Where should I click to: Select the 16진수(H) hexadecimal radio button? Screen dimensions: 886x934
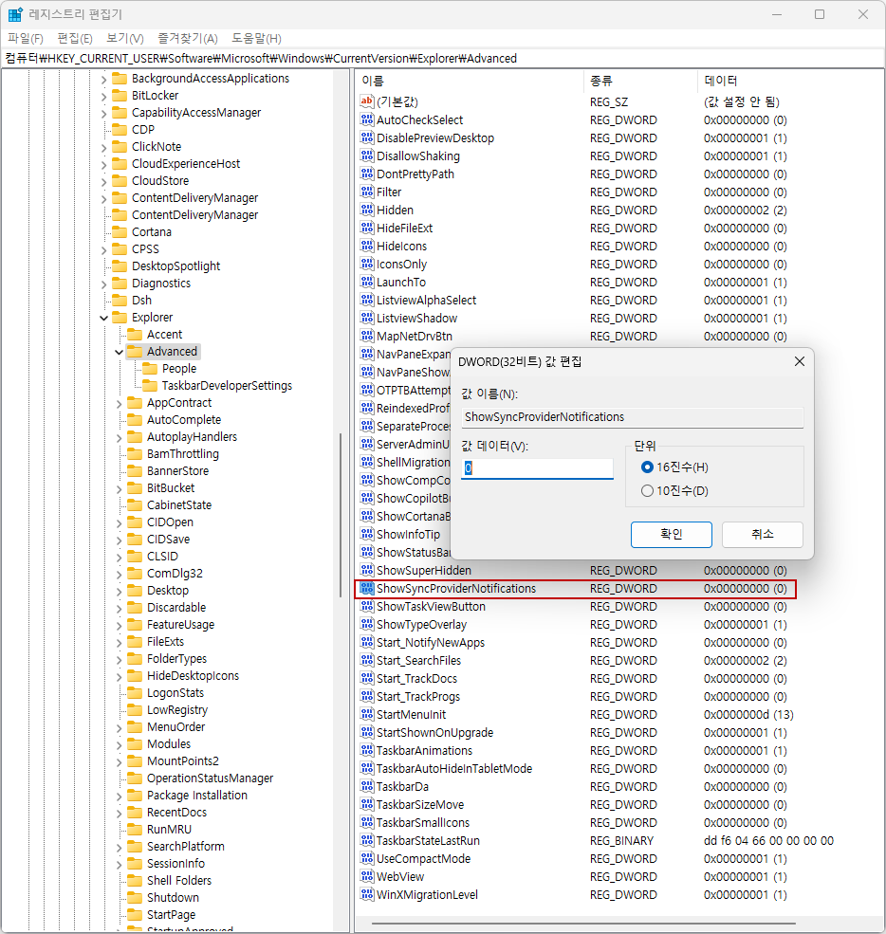[647, 467]
